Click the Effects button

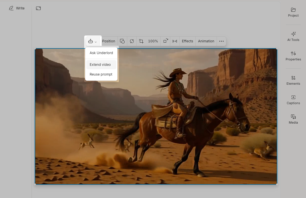[x=187, y=41]
